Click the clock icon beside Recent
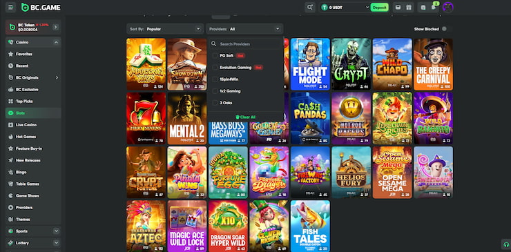This screenshot has width=511, height=252. click(11, 66)
